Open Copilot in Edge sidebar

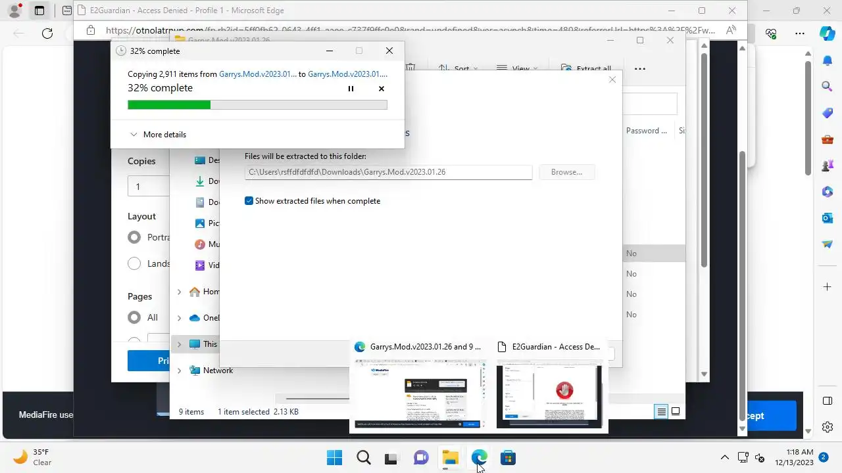pos(828,34)
